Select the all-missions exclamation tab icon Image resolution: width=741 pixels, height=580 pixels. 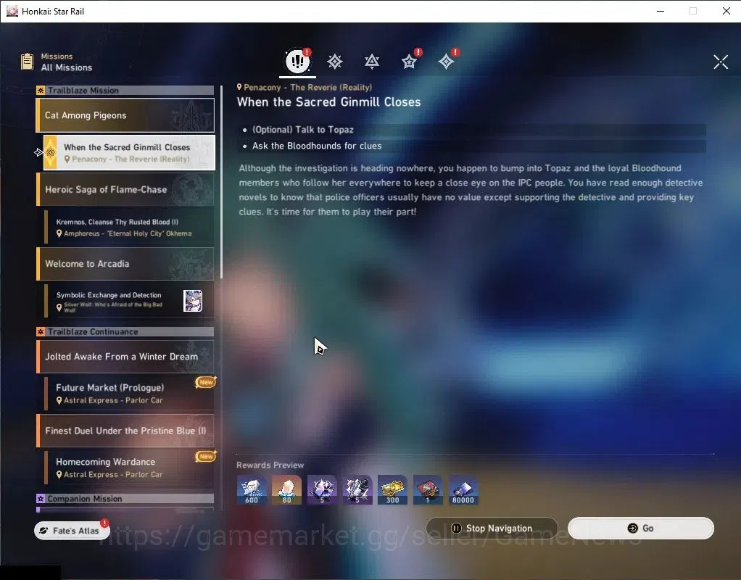pos(297,61)
